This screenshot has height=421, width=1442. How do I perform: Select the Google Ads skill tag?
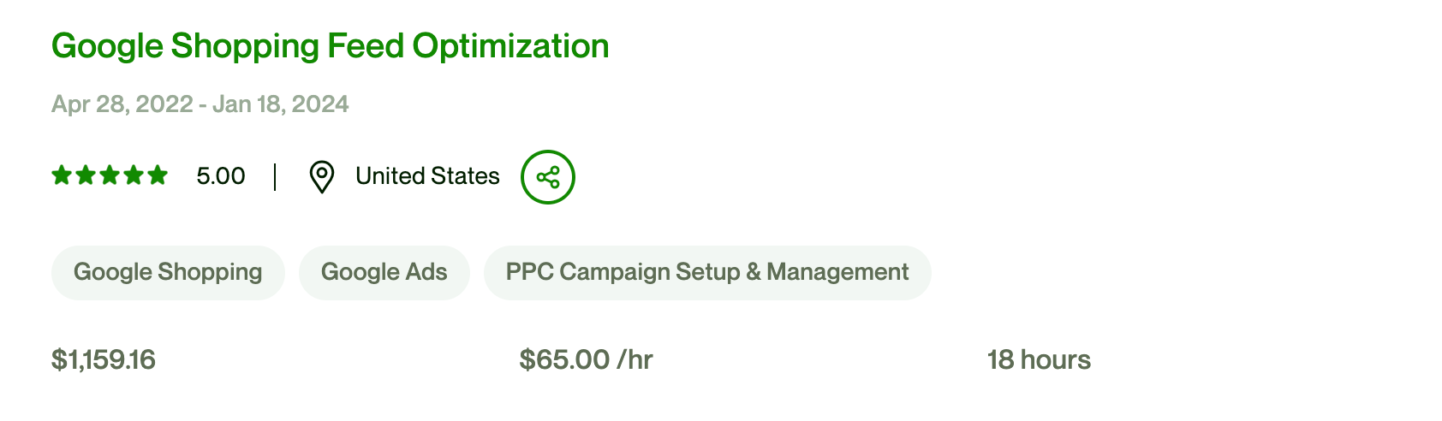click(384, 272)
